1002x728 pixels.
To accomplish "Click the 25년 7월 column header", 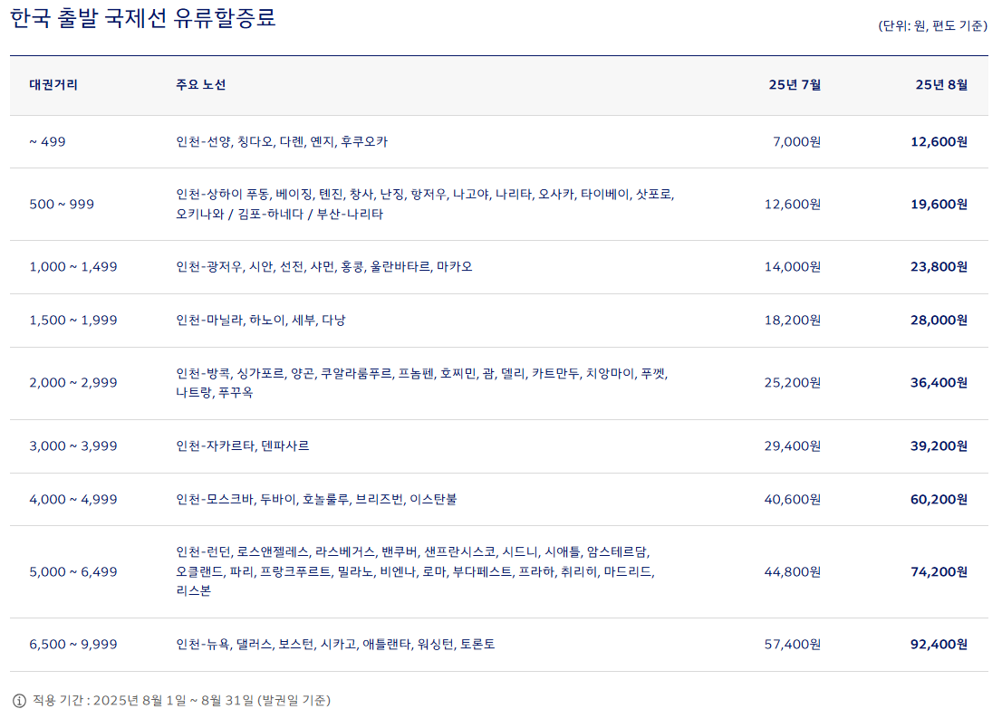I will (795, 84).
